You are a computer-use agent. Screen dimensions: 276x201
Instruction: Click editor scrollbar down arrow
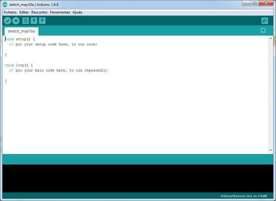(x=271, y=150)
